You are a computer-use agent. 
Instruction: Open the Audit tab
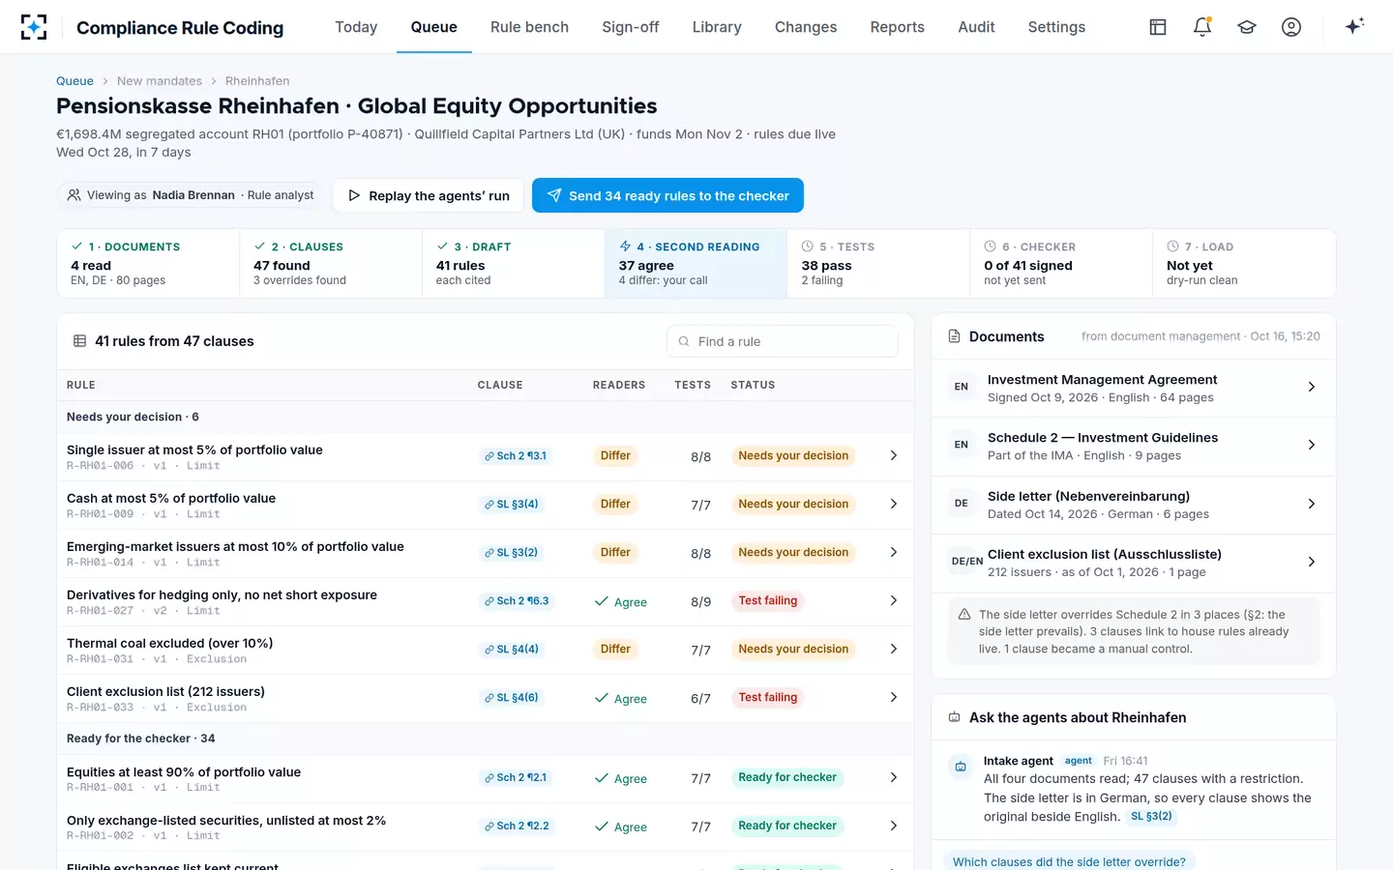(976, 27)
